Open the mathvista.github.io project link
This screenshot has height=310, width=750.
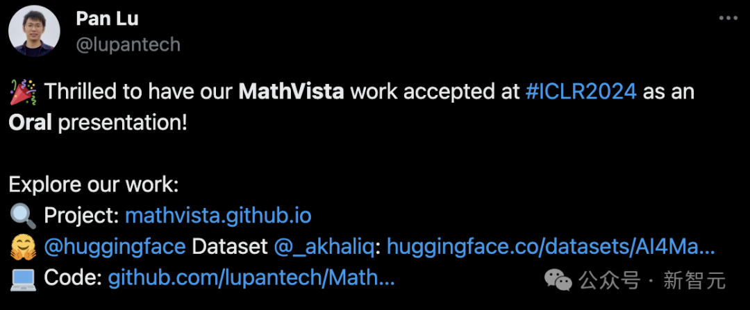pos(218,216)
